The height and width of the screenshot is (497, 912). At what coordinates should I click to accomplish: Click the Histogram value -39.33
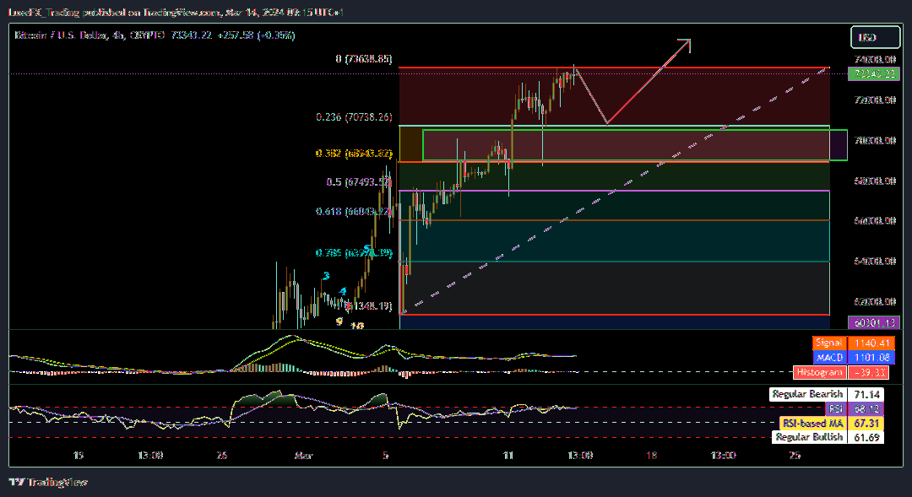click(x=868, y=372)
